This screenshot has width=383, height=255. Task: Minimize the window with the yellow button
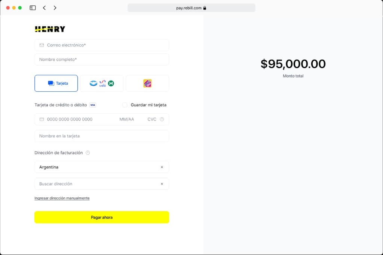point(14,8)
